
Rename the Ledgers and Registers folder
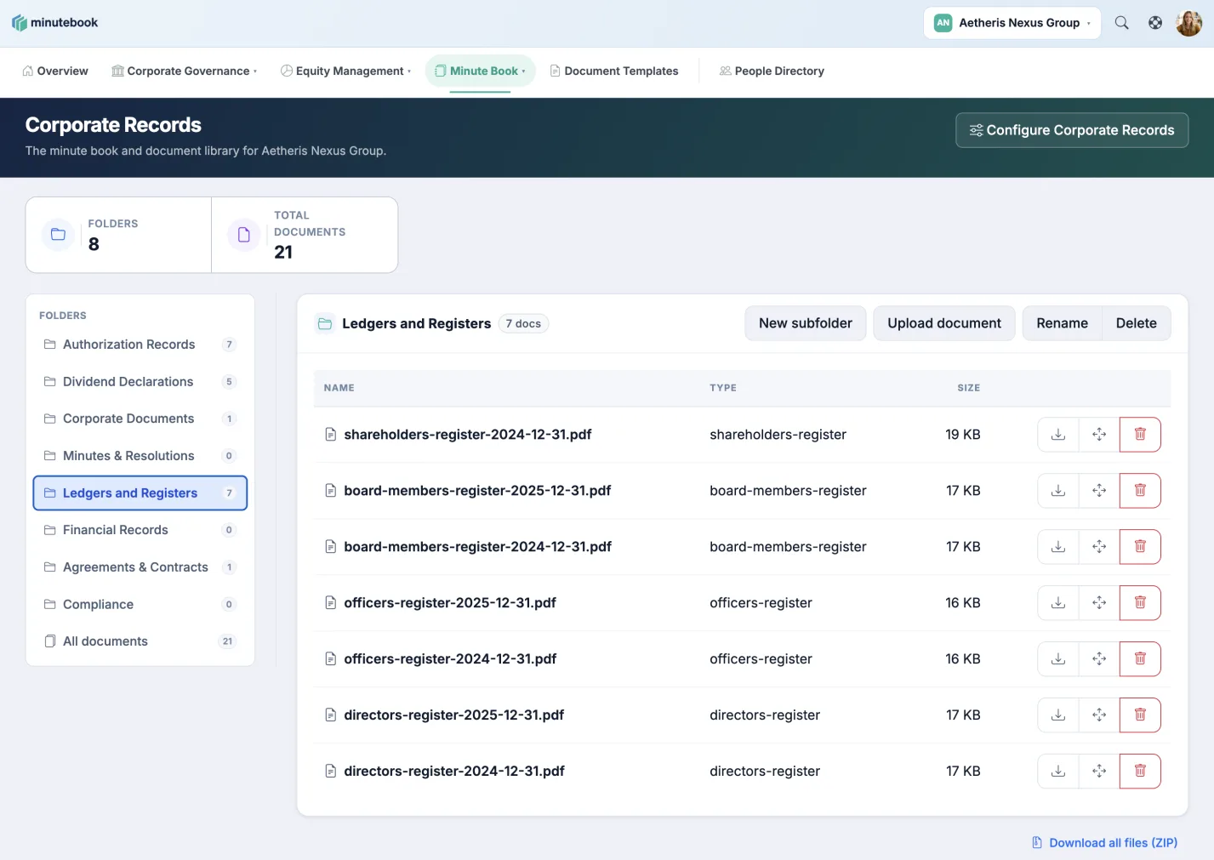point(1063,323)
